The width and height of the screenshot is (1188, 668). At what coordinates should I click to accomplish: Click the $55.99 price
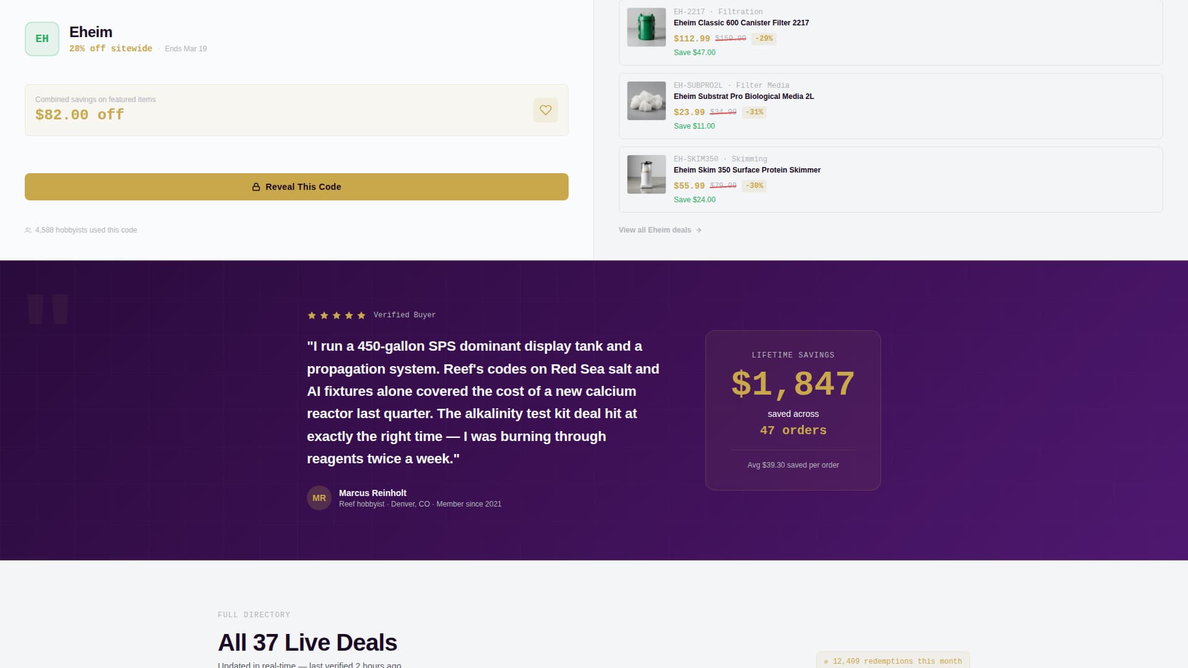click(x=689, y=186)
